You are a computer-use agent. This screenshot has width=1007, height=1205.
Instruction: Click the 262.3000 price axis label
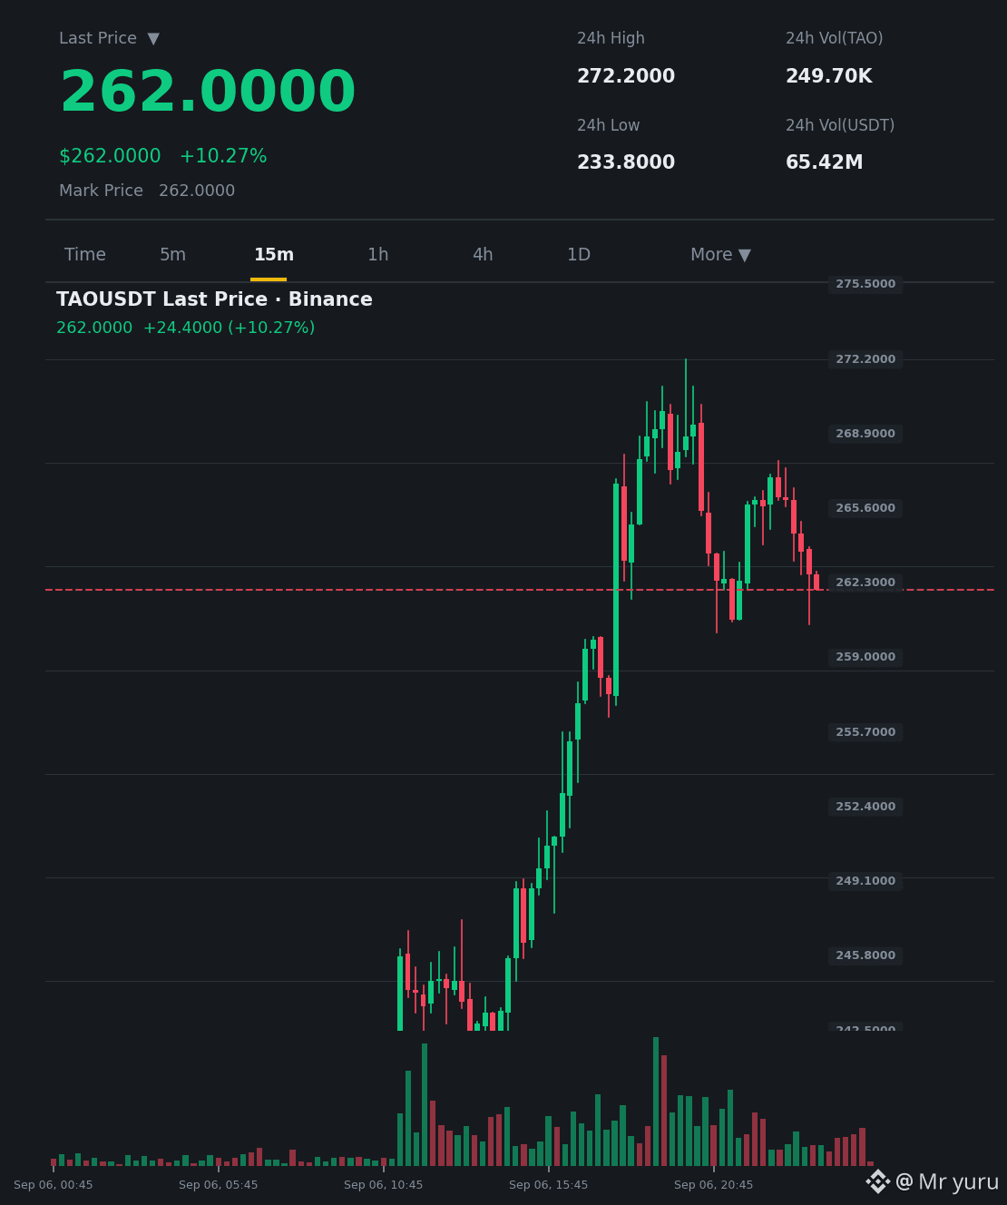click(865, 583)
